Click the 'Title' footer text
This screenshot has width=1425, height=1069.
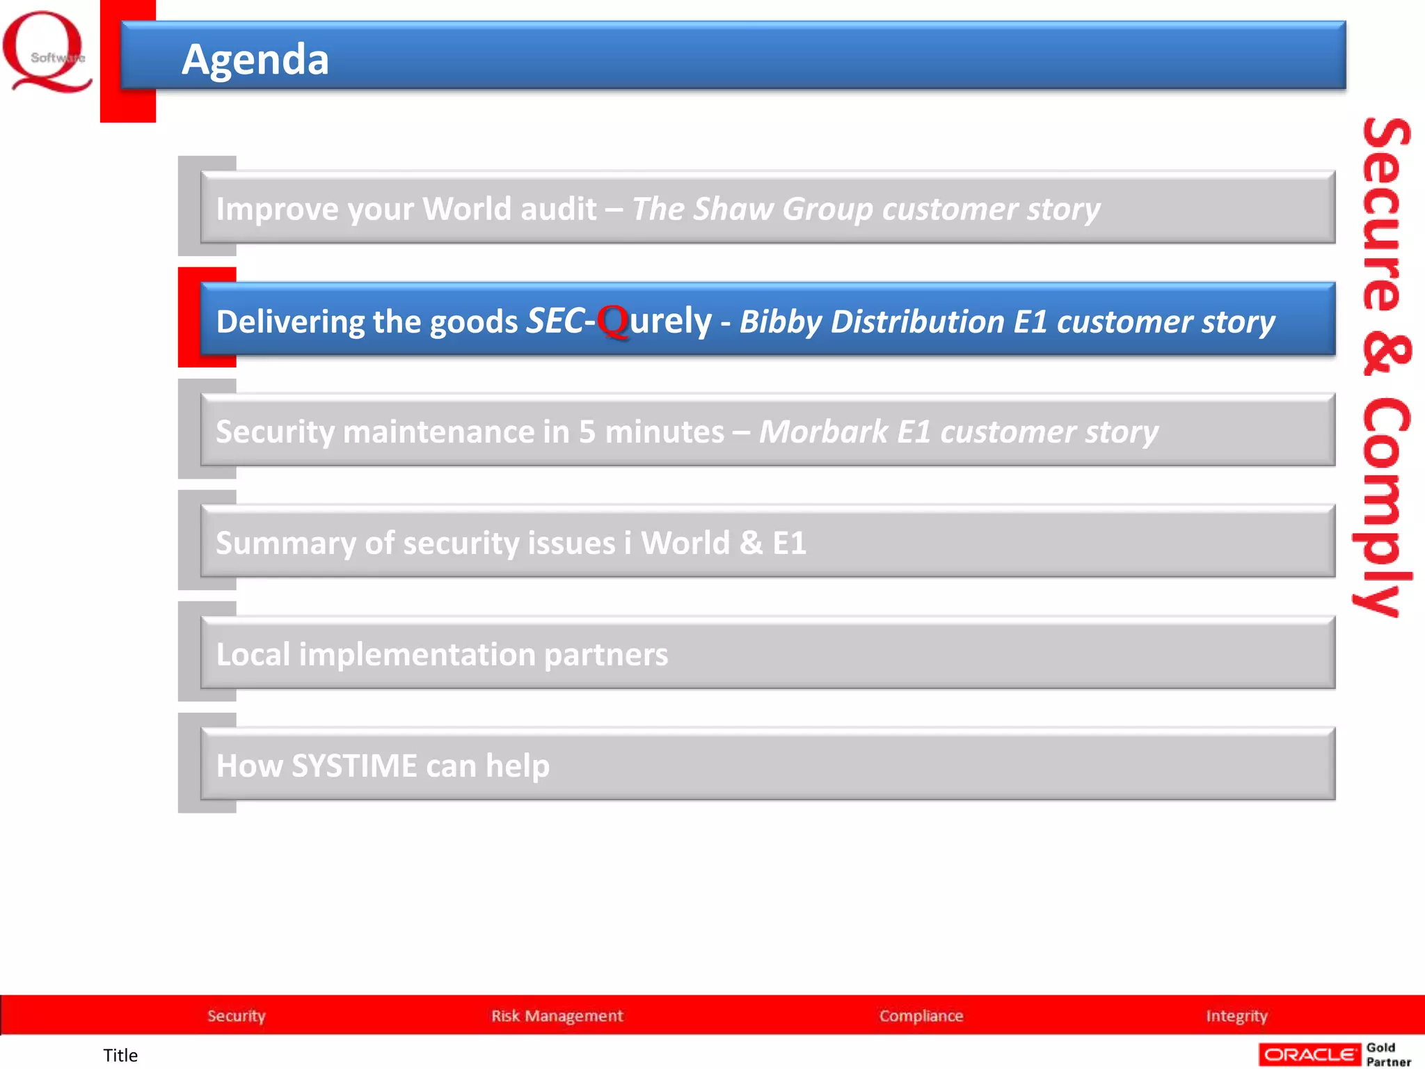pyautogui.click(x=120, y=1055)
